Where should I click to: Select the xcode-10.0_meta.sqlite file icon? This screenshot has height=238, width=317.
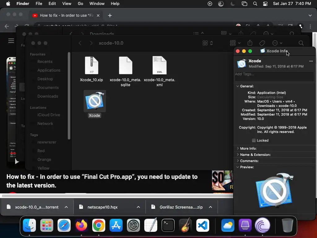(126, 65)
